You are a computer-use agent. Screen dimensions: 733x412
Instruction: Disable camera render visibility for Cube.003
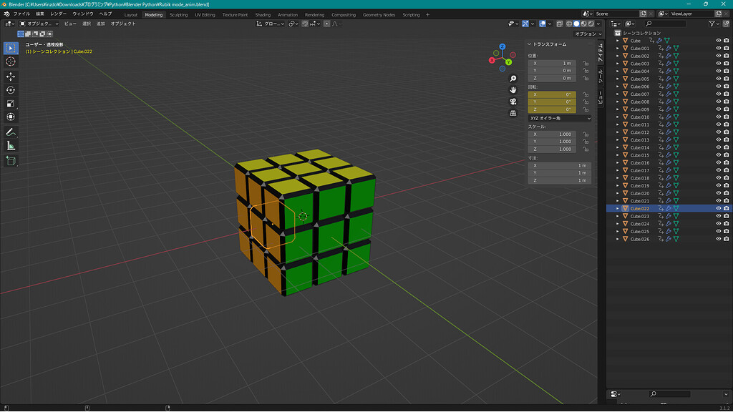coord(727,63)
